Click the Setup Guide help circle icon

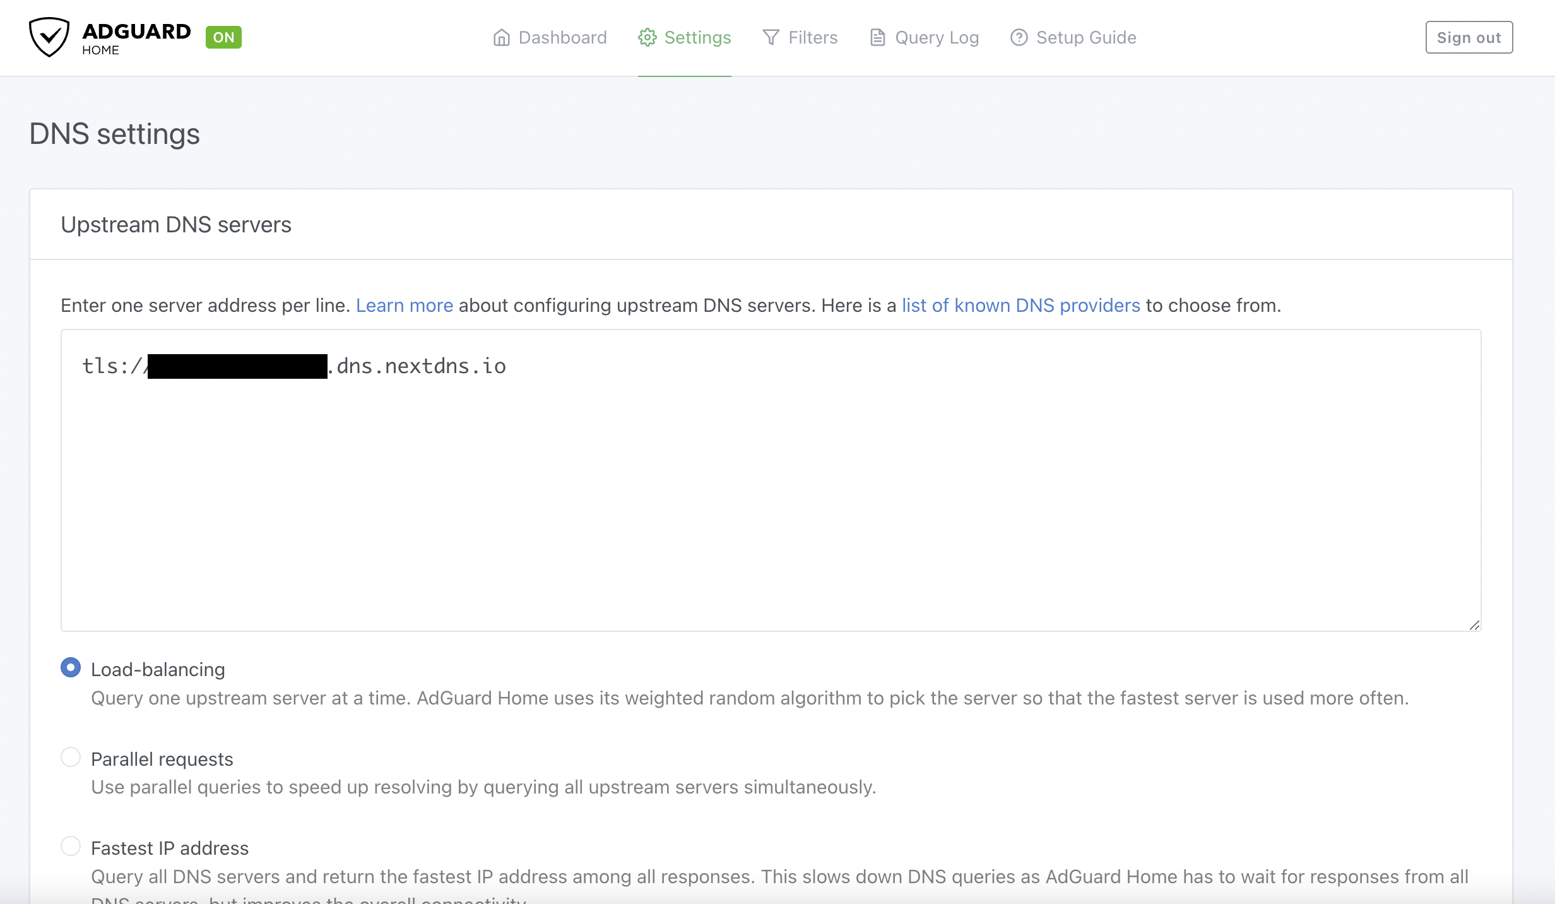tap(1019, 38)
